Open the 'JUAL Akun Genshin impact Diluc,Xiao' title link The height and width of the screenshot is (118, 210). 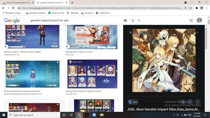[163, 109]
